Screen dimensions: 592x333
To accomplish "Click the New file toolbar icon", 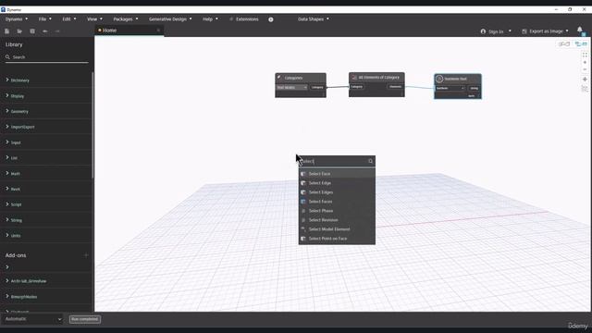I will click(6, 31).
